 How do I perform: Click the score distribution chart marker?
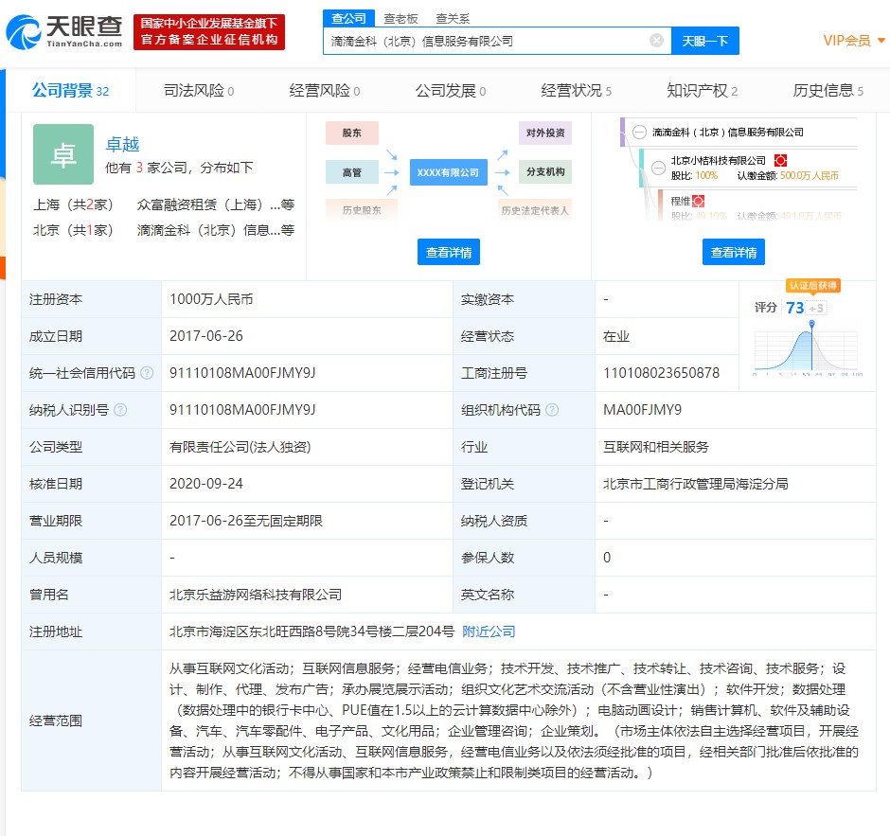point(811,324)
